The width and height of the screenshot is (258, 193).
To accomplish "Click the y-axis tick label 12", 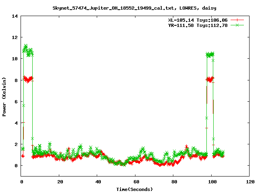I will 15,37.
